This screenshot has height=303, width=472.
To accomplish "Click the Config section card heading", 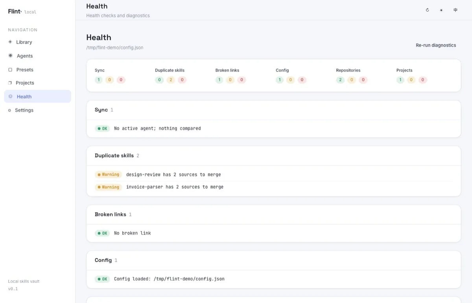I will pos(103,260).
